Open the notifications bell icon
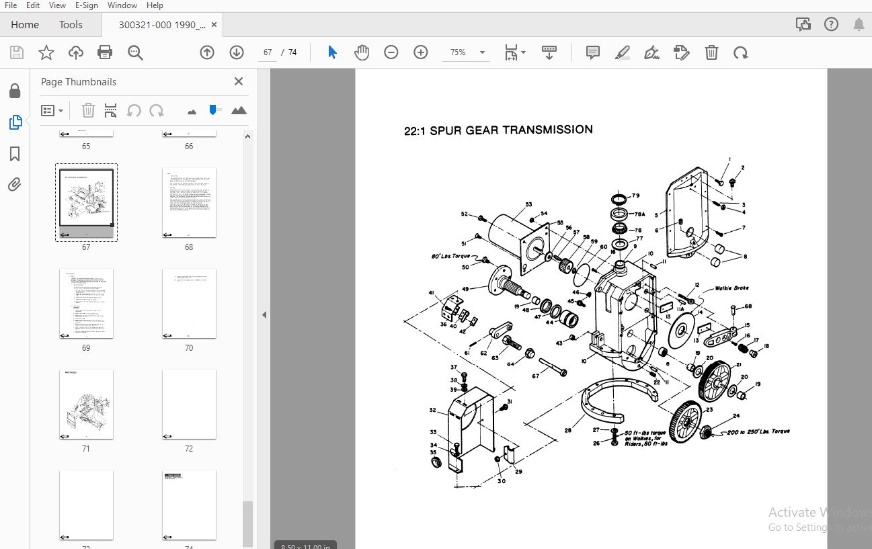872x549 pixels. [x=859, y=25]
